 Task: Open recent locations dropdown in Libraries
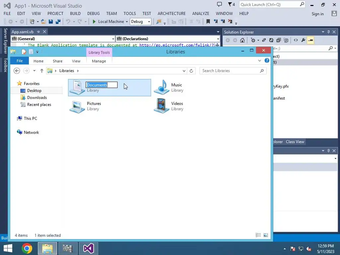(x=34, y=71)
